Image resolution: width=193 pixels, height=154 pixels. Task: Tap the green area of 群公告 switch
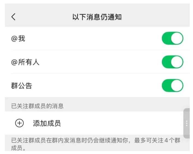pyautogui.click(x=167, y=86)
